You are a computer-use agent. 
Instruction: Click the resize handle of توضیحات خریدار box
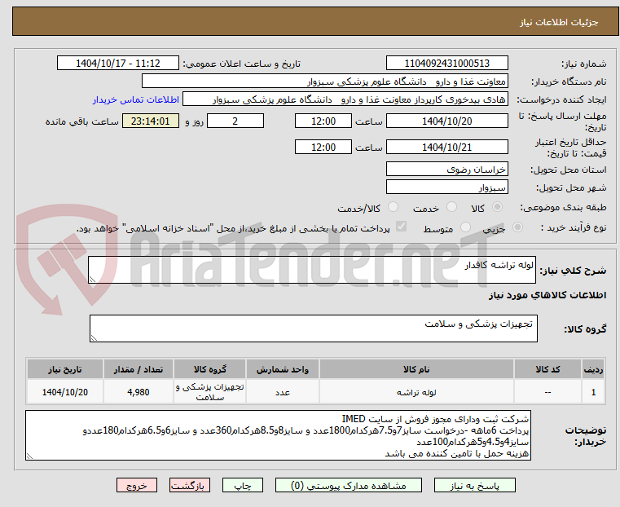coord(29,456)
